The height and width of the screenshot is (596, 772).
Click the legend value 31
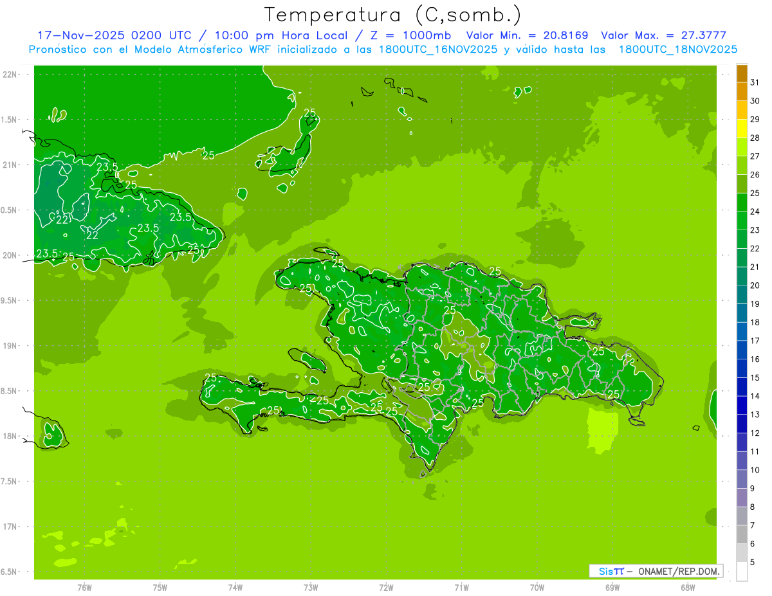click(x=755, y=82)
